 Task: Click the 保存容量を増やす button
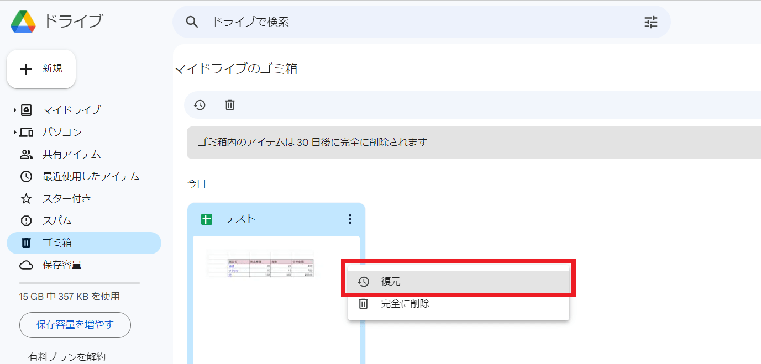point(75,325)
